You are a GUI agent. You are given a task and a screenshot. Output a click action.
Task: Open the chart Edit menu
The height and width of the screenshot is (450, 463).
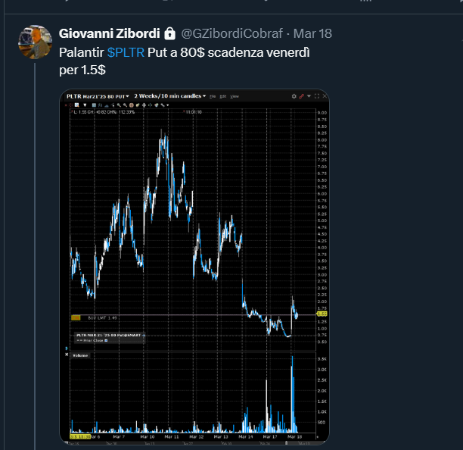coord(223,96)
